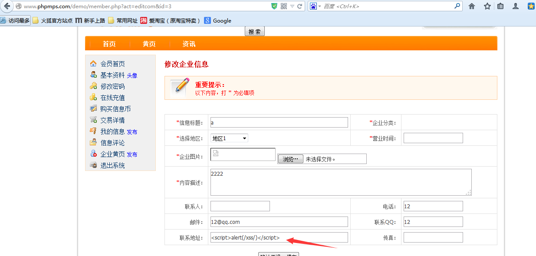The height and width of the screenshot is (256, 536).
Task: Click the 我的信息 icon
Action: 93,131
